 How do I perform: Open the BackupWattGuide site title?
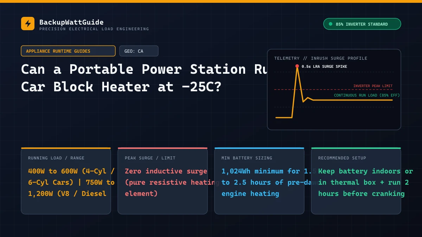click(x=71, y=22)
